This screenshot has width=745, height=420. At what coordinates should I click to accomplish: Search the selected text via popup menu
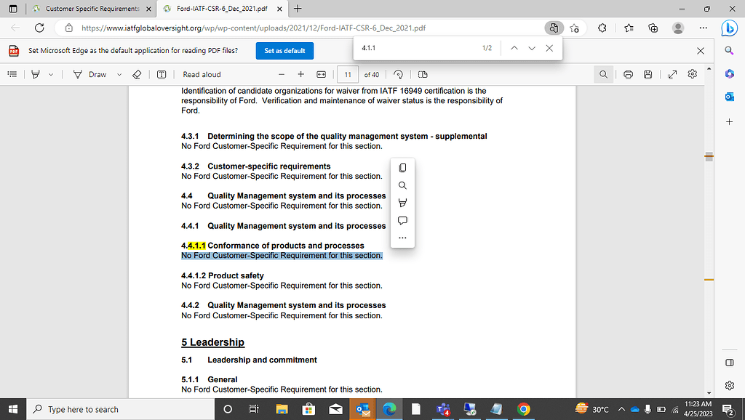(402, 185)
